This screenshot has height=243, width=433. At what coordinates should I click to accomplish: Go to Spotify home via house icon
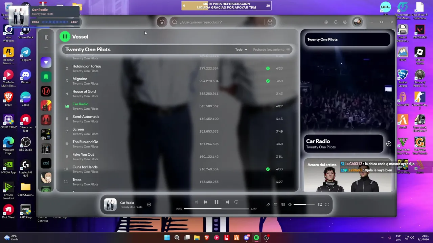click(x=162, y=22)
